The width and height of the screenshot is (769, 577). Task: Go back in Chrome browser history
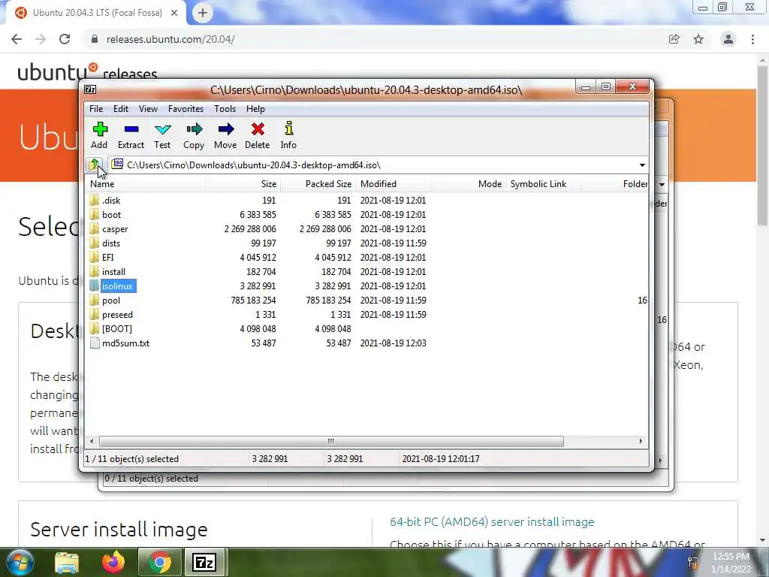(17, 39)
